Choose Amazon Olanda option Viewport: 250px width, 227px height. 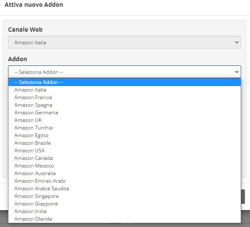pyautogui.click(x=124, y=219)
